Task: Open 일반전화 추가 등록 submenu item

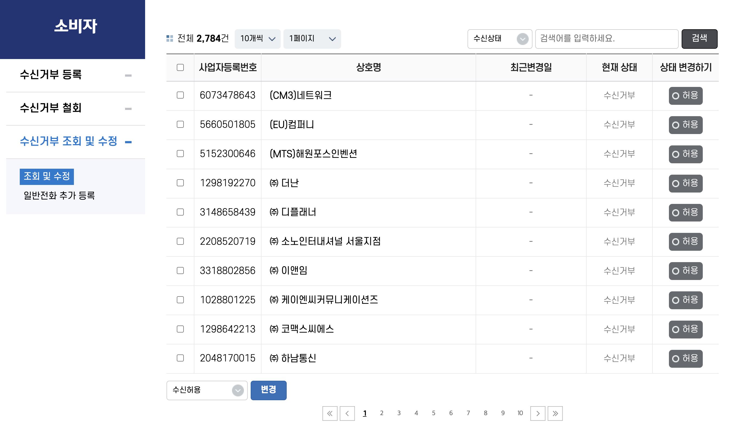Action: (59, 196)
